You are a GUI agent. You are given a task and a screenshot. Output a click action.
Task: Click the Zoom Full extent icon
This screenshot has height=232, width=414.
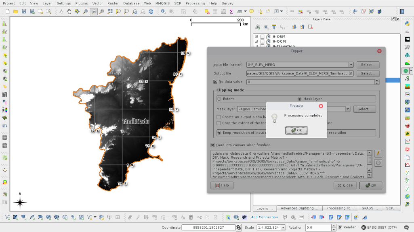110,11
